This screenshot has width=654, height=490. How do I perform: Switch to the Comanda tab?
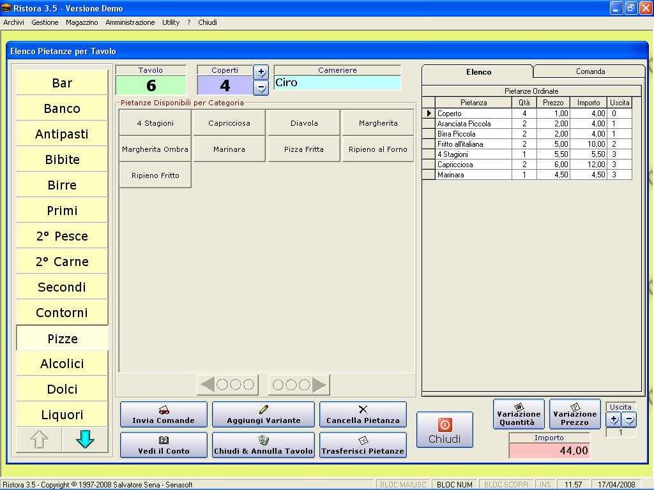click(590, 71)
